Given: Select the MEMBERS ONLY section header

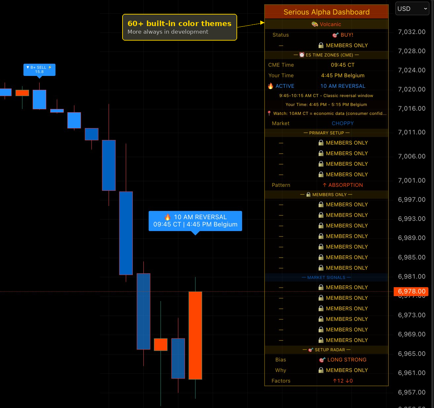Looking at the screenshot, I should point(326,194).
